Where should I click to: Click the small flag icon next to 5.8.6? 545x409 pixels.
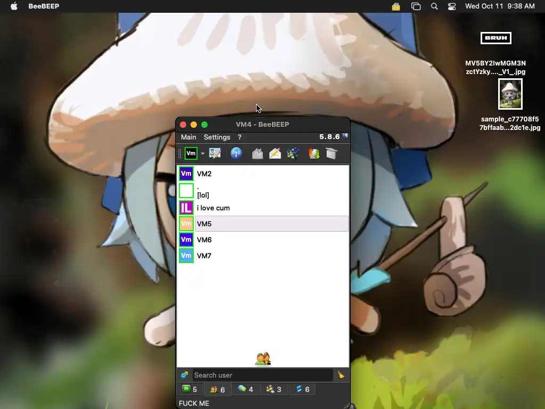[x=345, y=136]
